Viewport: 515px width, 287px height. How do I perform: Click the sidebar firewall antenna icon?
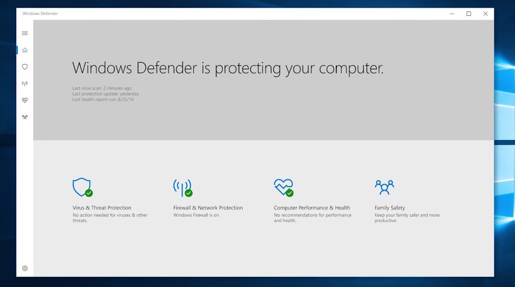(25, 84)
